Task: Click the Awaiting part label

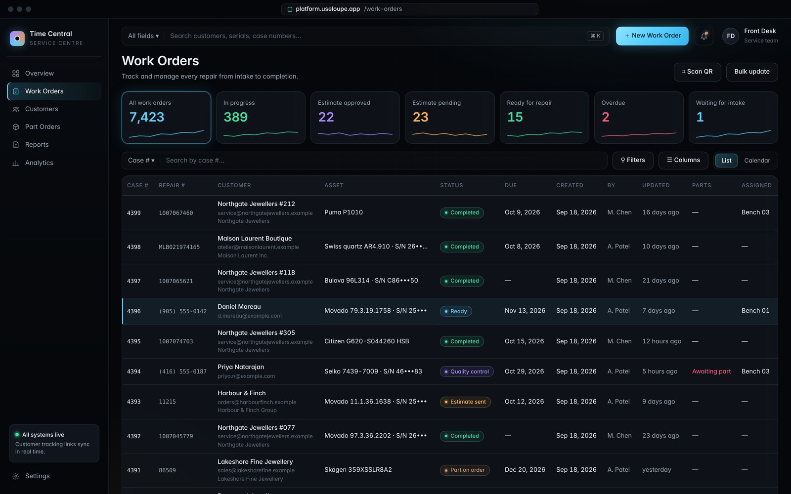Action: click(711, 371)
